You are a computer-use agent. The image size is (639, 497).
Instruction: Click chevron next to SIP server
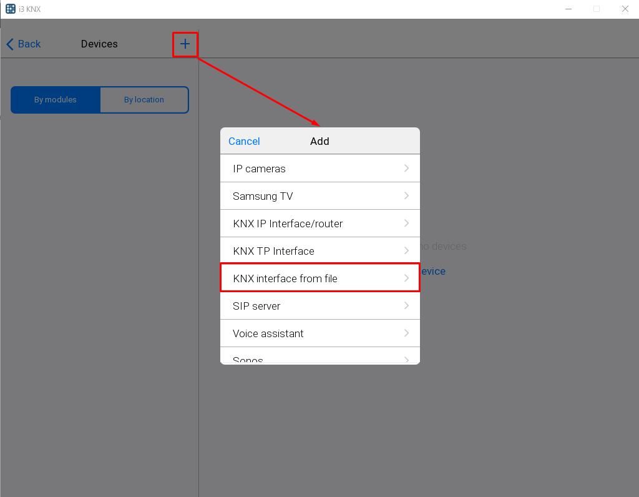(x=406, y=306)
